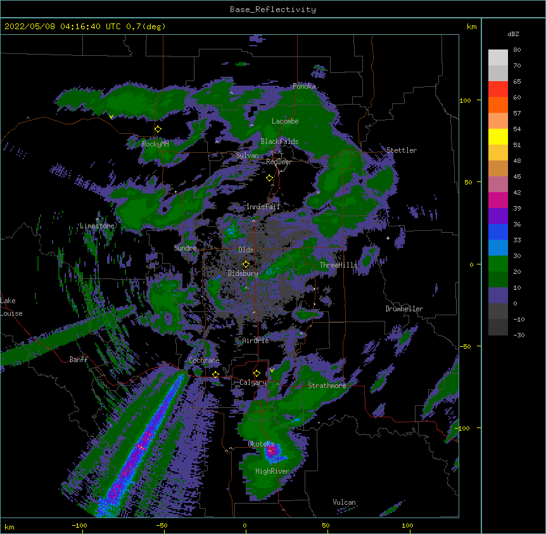Viewport: 546px width, 534px height.
Task: Click the Airdrie label
Action: (x=256, y=341)
